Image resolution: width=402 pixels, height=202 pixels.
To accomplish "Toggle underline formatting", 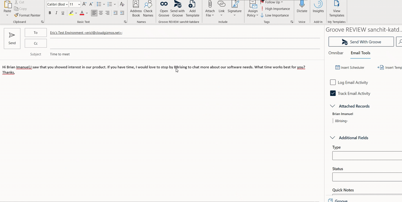I will coord(63,13).
